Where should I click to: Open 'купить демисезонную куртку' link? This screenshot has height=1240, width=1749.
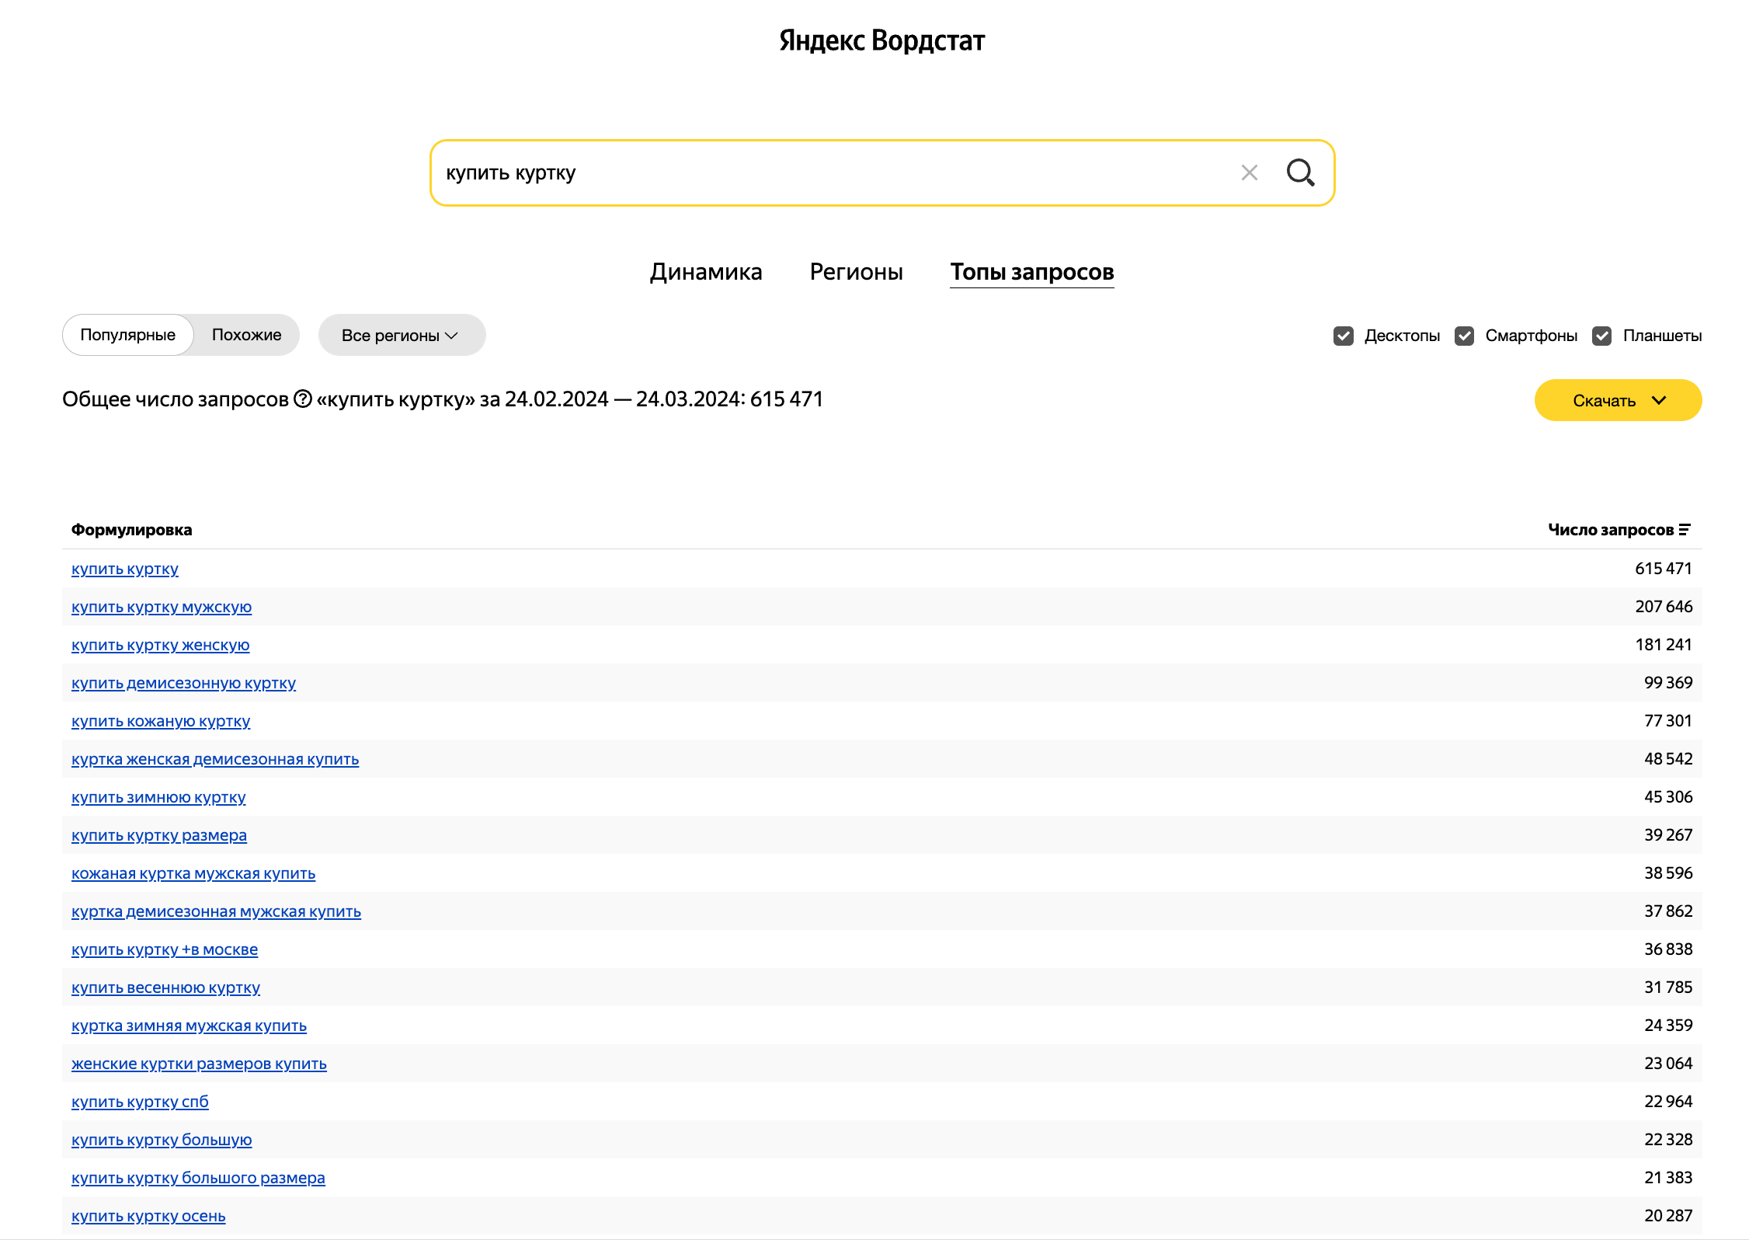183,683
